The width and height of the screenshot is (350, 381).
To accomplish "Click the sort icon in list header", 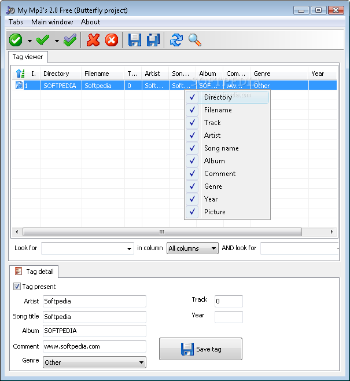I will coord(20,74).
